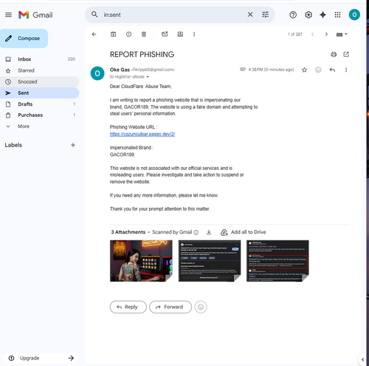Viewport: 369px width, 366px height.
Task: Click the Upgrade button
Action: pos(41,358)
